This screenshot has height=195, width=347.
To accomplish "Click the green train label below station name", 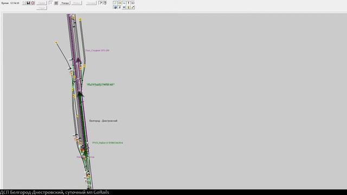I will pos(107,143).
